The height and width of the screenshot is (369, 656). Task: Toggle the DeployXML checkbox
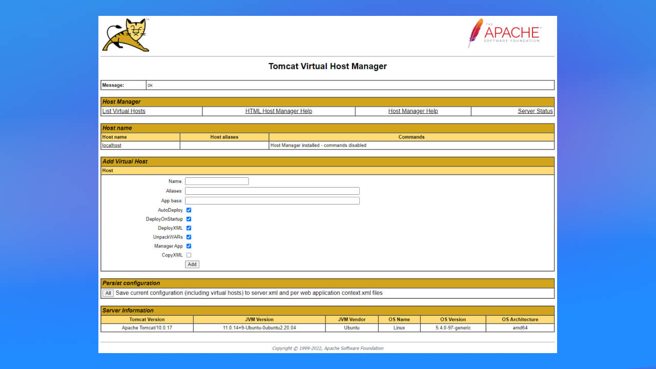(189, 228)
